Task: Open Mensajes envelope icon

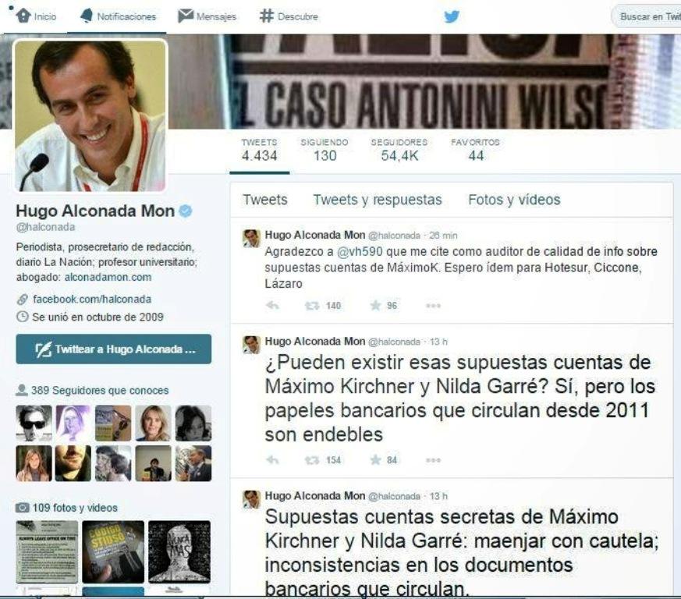Action: coord(186,16)
